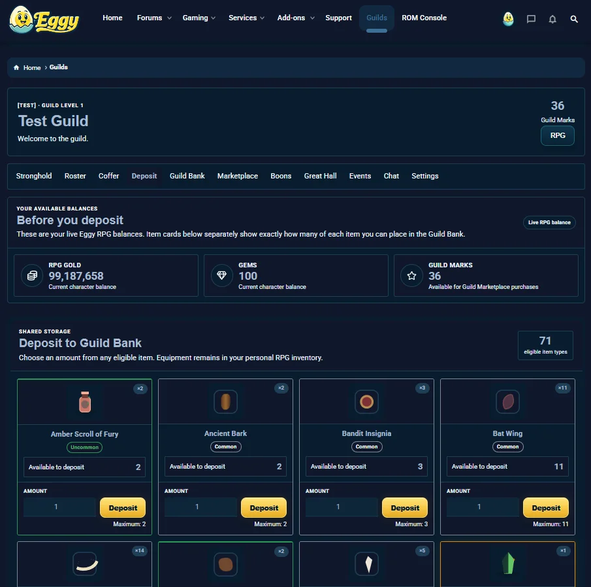591x587 pixels.
Task: Click the Bandit Insignia amount field
Action: 342,507
